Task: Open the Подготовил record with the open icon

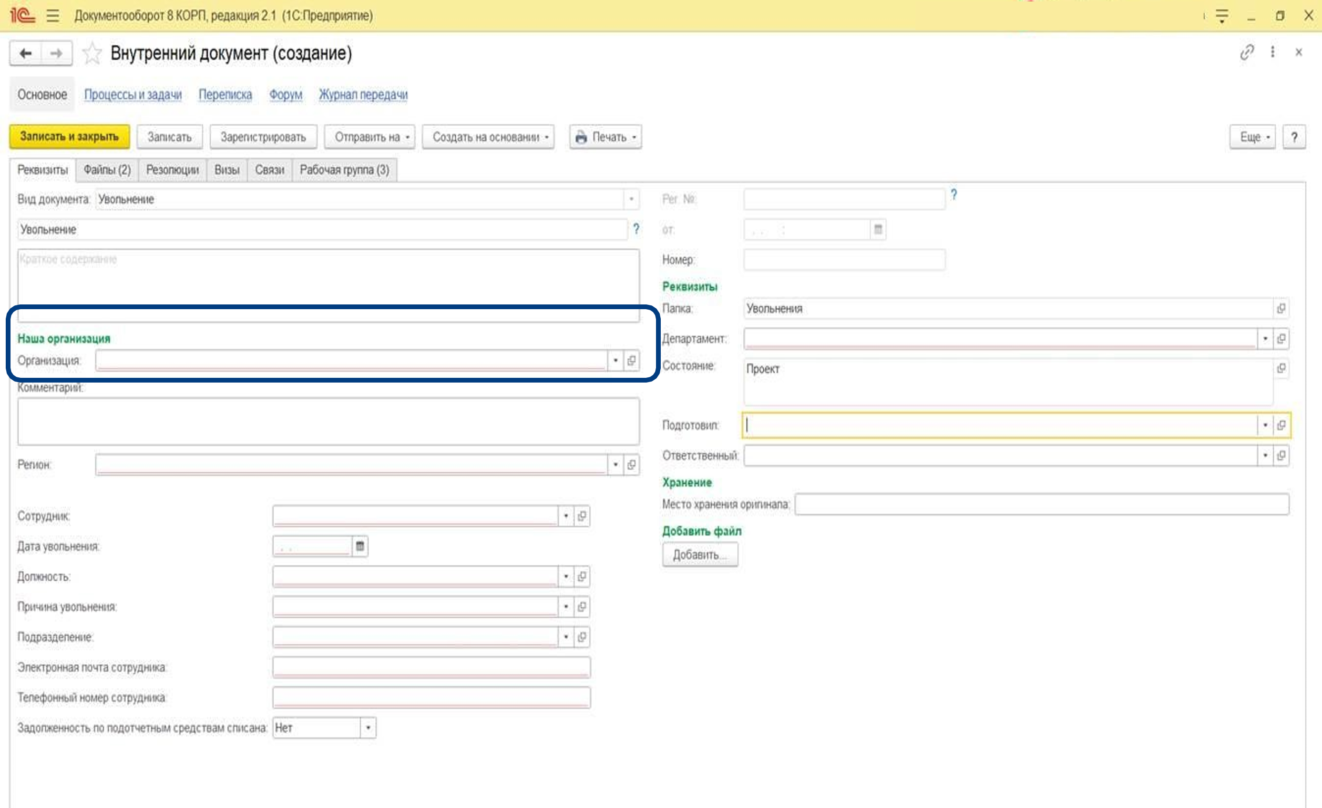Action: (x=1281, y=425)
